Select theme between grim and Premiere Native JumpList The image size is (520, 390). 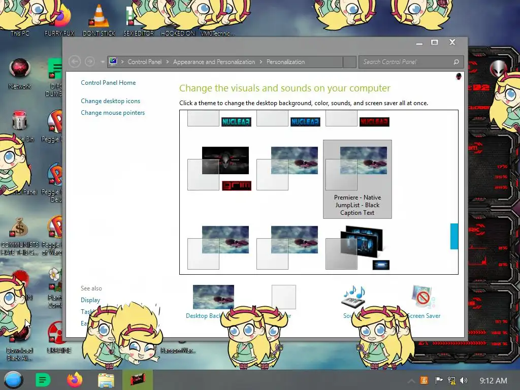(x=287, y=169)
